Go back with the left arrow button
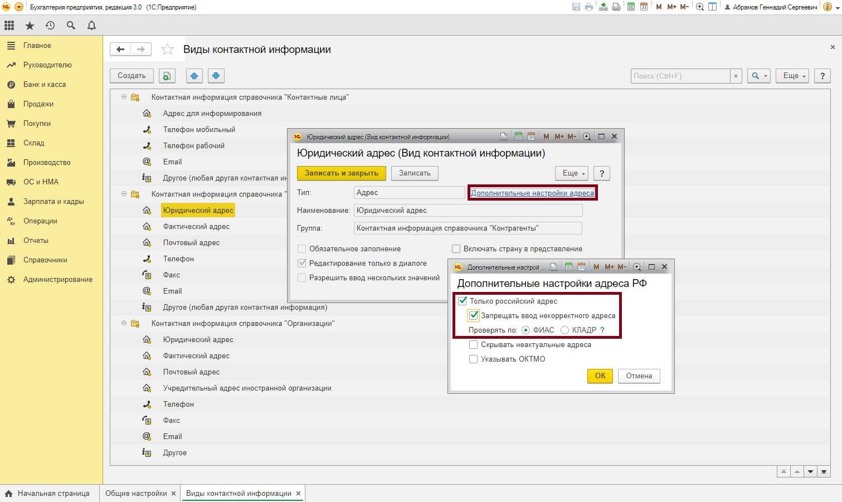The width and height of the screenshot is (842, 502). click(120, 50)
